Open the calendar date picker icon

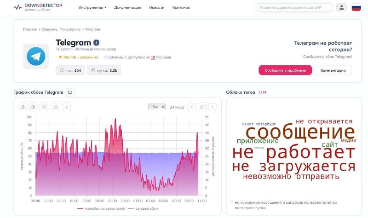(202, 107)
